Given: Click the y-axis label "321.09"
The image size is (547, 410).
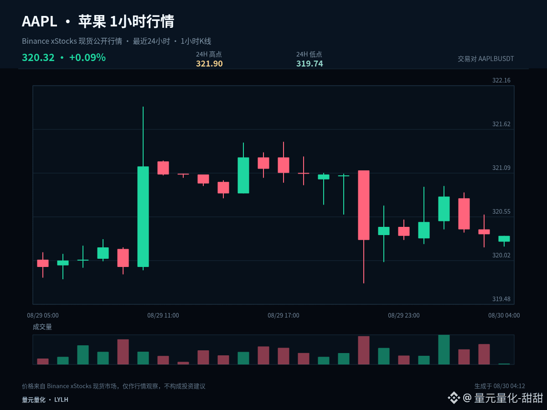Looking at the screenshot, I should [501, 168].
